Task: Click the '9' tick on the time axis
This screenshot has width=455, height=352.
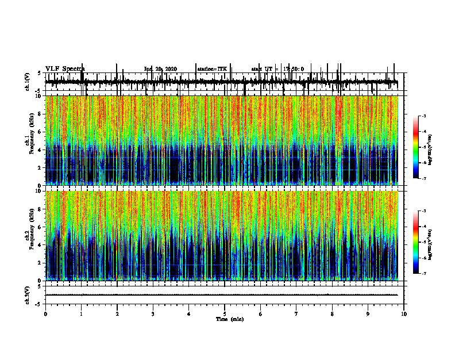Action: (368, 314)
